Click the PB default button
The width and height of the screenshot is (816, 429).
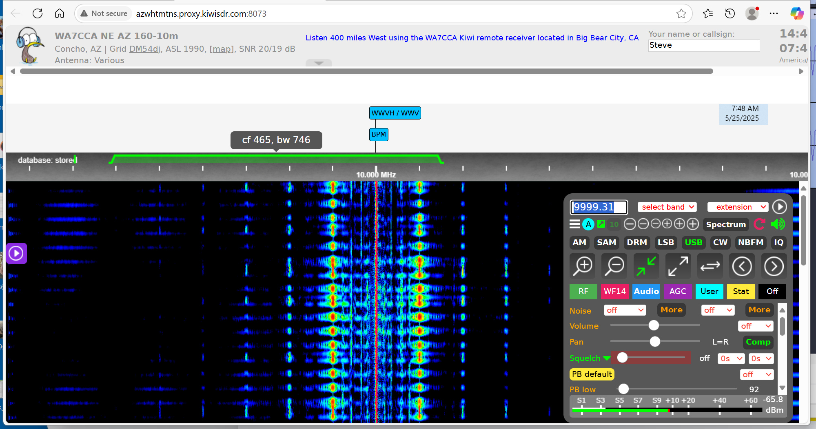click(592, 374)
